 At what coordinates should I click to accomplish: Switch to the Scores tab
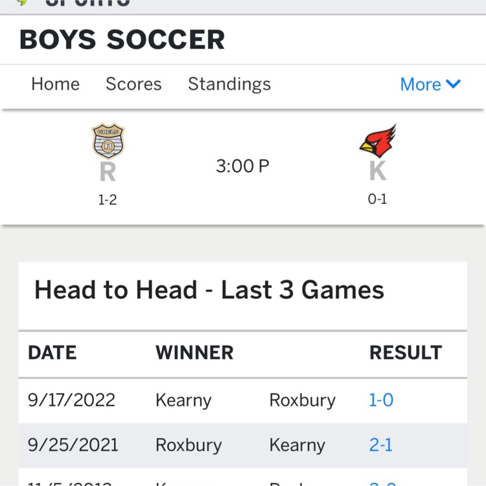point(133,84)
